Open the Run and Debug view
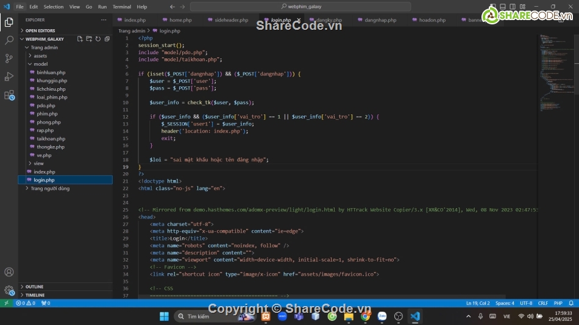This screenshot has width=579, height=325. coord(9,76)
